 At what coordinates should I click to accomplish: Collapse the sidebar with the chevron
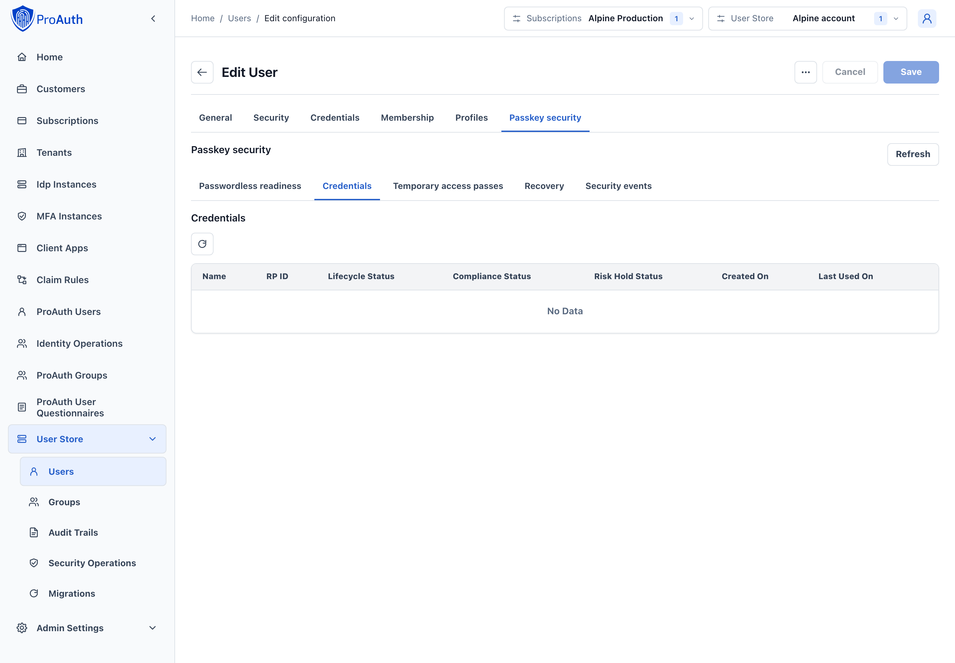[153, 19]
